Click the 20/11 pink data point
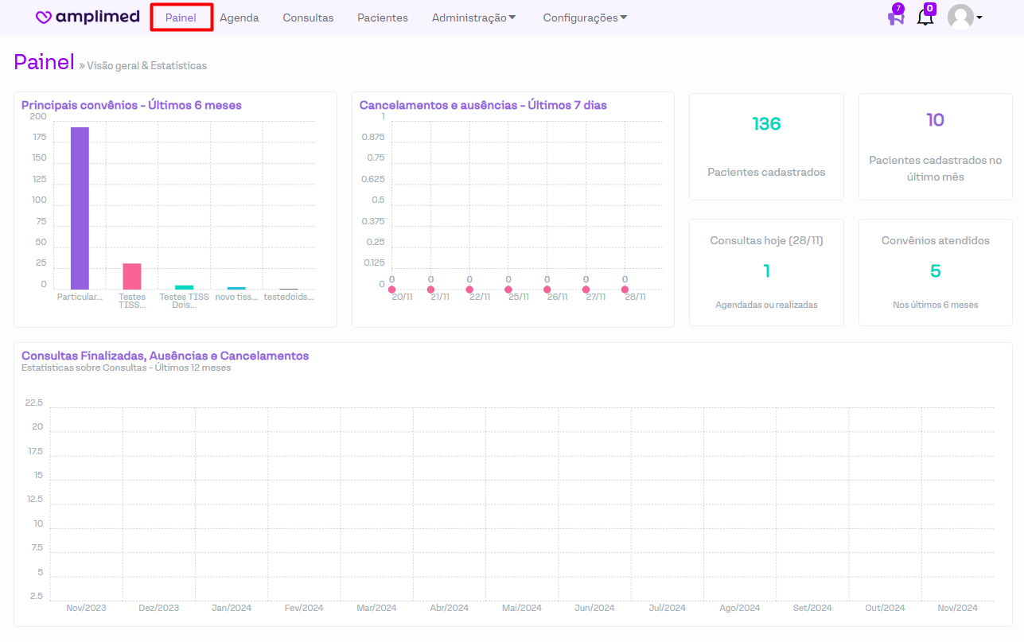The image size is (1024, 642). point(391,290)
